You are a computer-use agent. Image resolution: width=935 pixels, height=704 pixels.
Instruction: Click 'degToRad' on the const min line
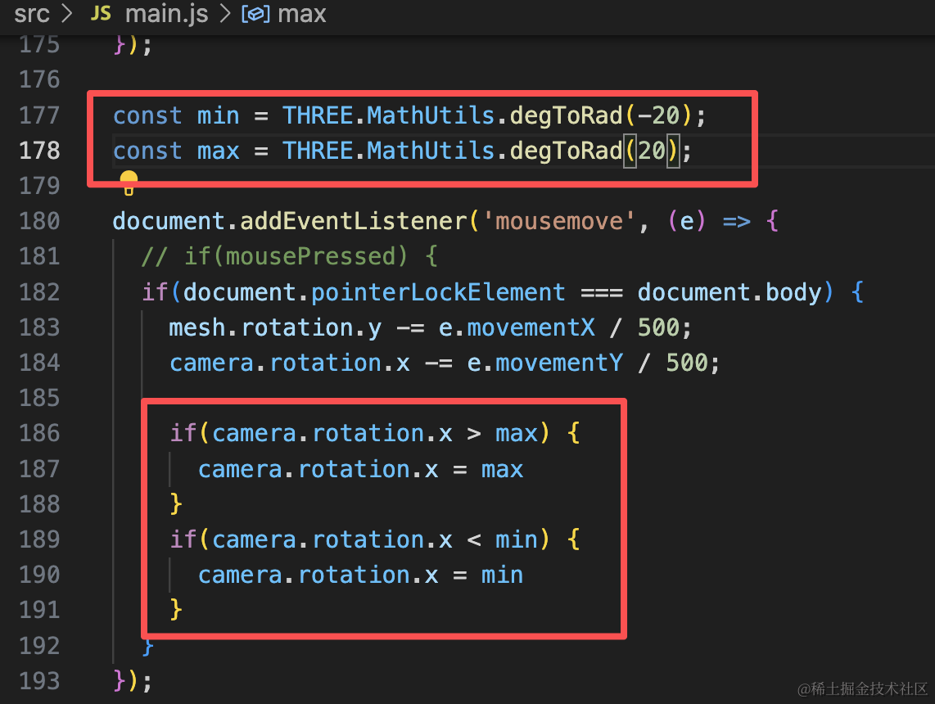(566, 115)
